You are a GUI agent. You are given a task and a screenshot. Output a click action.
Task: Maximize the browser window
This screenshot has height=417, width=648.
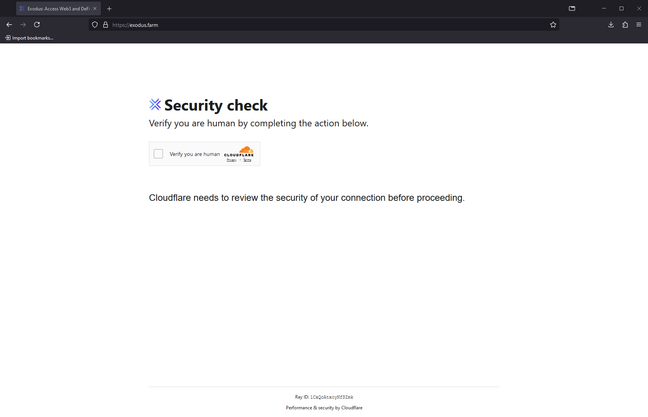pos(622,8)
